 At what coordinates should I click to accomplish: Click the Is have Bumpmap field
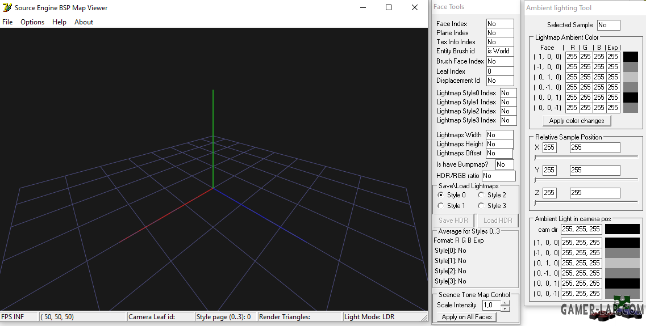point(505,164)
